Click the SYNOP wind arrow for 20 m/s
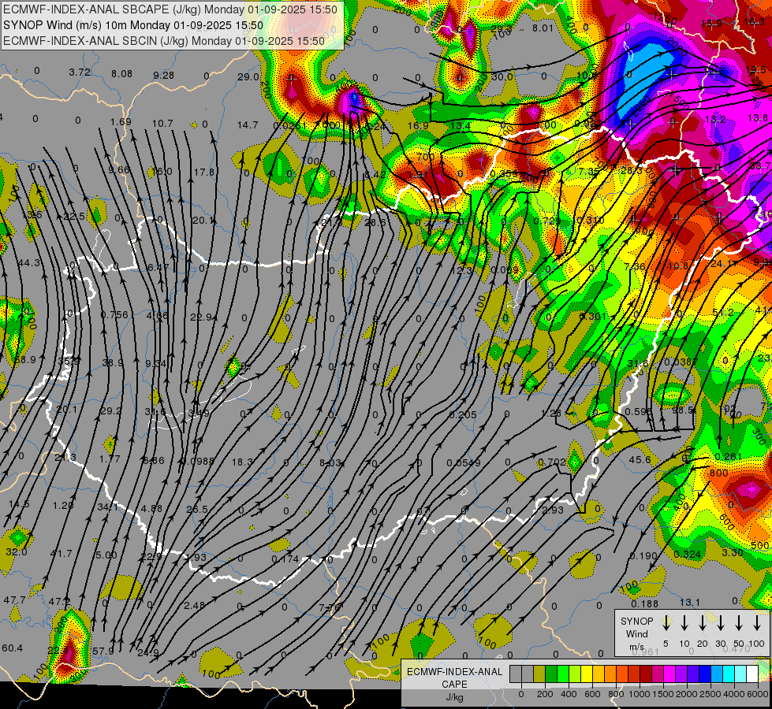This screenshot has height=709, width=772. click(703, 623)
